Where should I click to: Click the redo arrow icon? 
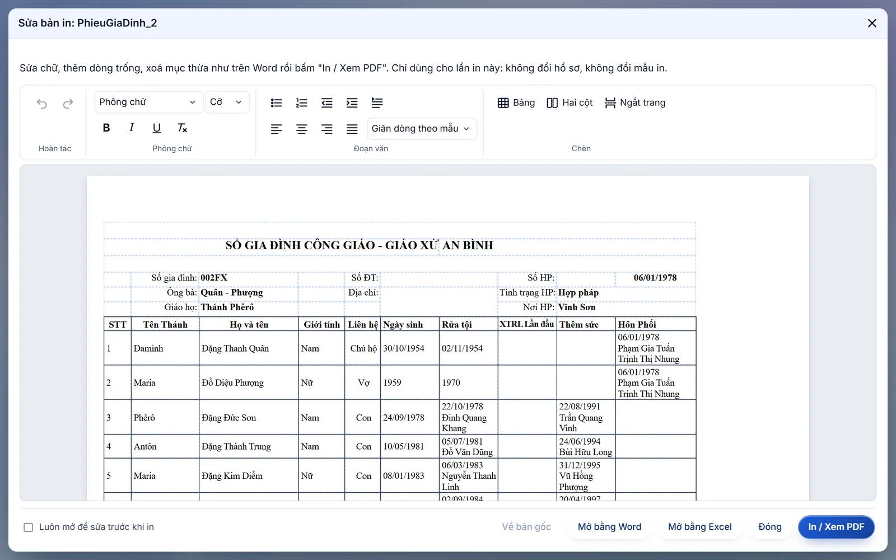tap(68, 103)
